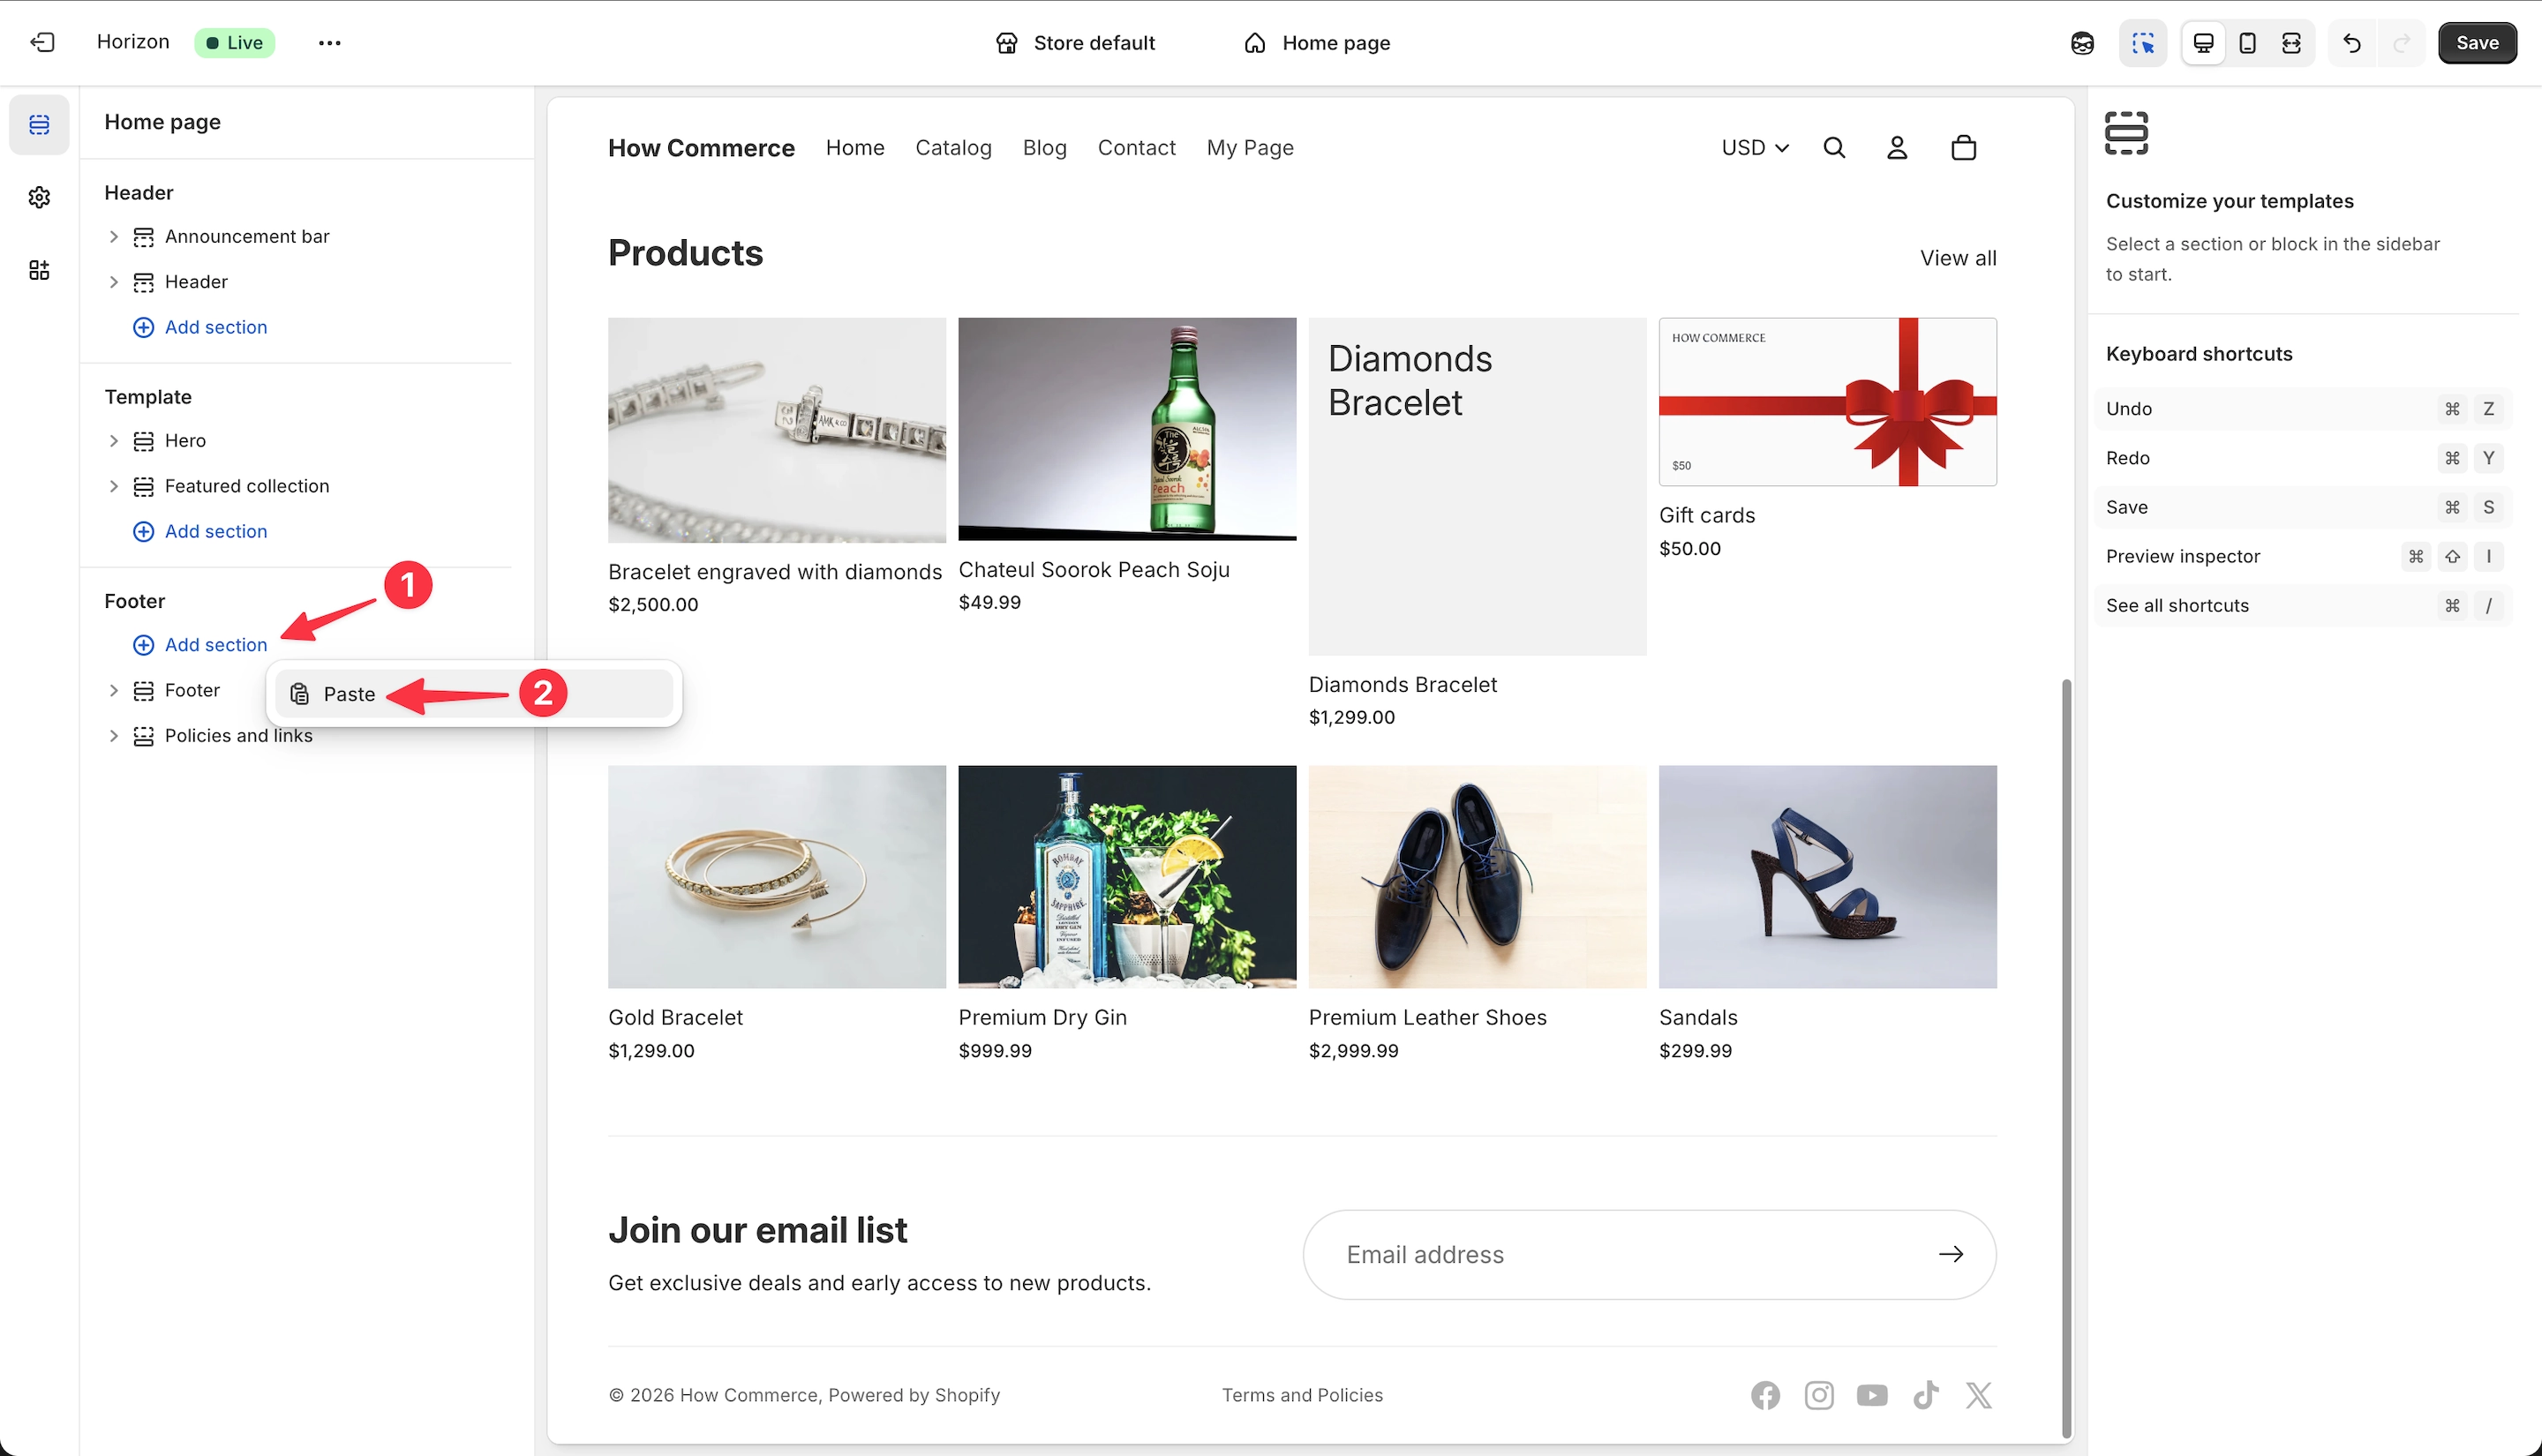Click the email submit arrow icon
This screenshot has height=1456, width=2542.
[x=1951, y=1255]
